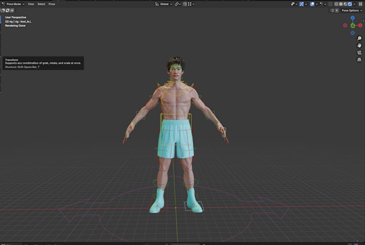Click the blue Z axis on the navigation gizmo
Viewport: 365px width, 245px height.
(x=353, y=18)
